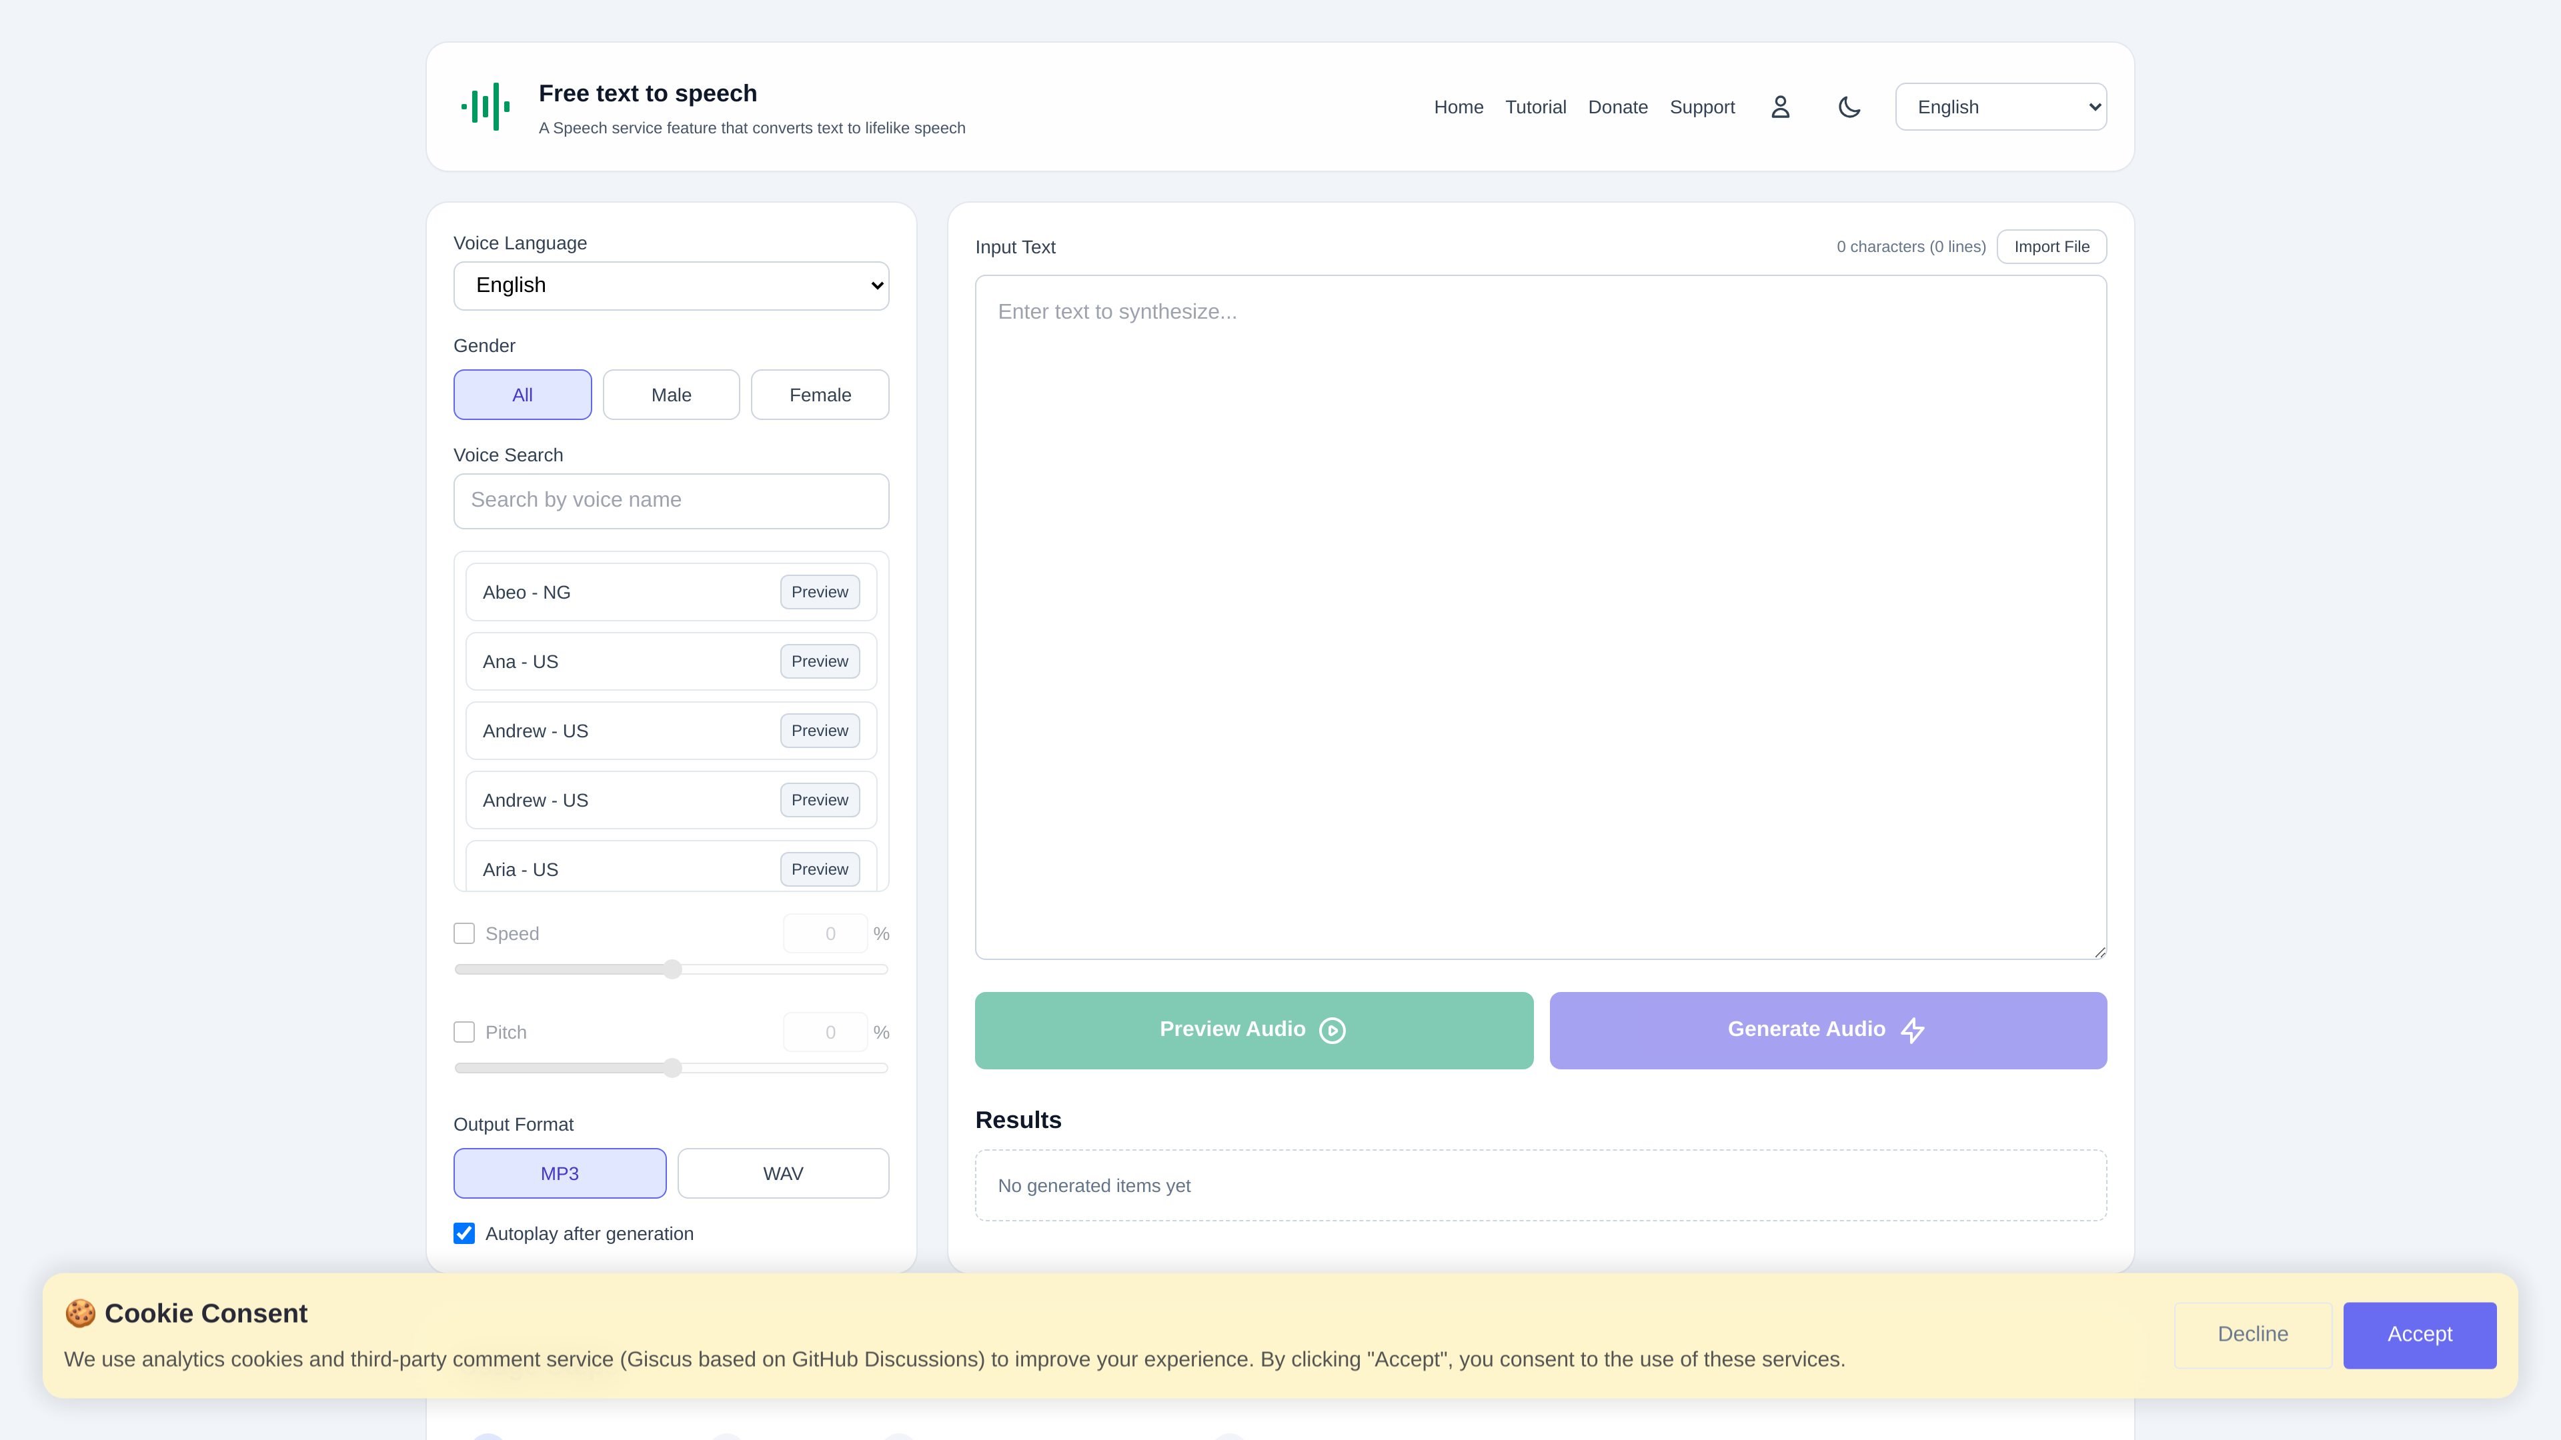Open the site language dropdown in the header
The image size is (2561, 1440).
2000,107
